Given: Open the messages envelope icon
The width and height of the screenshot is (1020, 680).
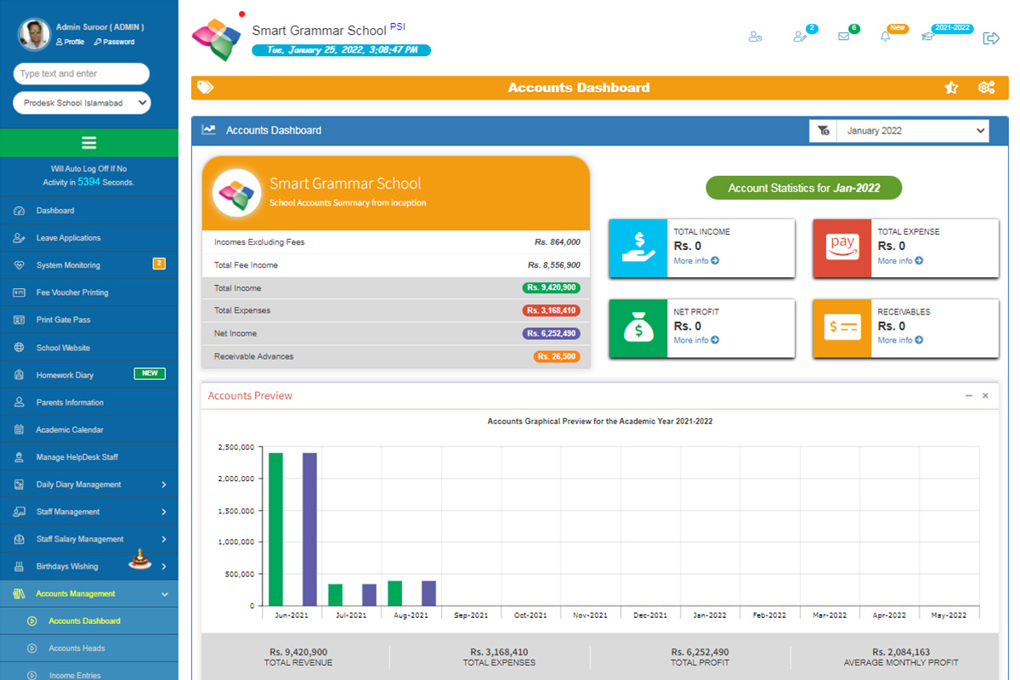Looking at the screenshot, I should pos(843,37).
